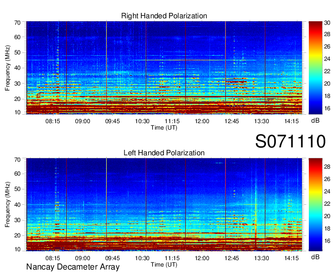The image size is (336, 273).
Task: Click '09:45' tick under right-handed plot
Action: pos(112,121)
